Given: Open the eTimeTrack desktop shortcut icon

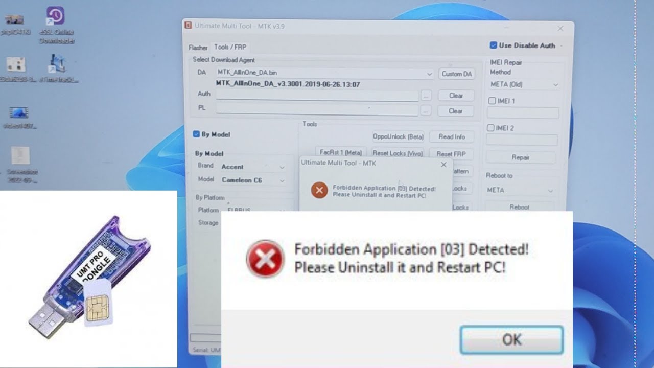Looking at the screenshot, I should click(57, 68).
